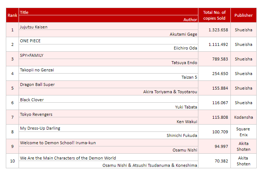Image resolution: width=264 pixels, height=173 pixels.
Task: Click Shueisha publisher for Dragon Ball Super
Action: (244, 88)
